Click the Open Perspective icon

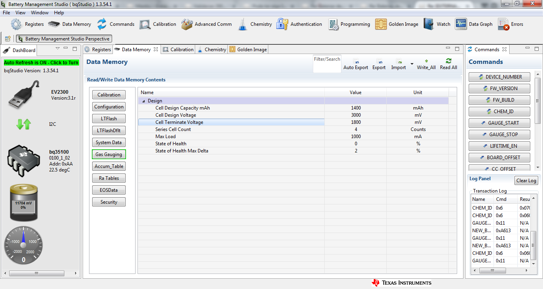point(8,39)
